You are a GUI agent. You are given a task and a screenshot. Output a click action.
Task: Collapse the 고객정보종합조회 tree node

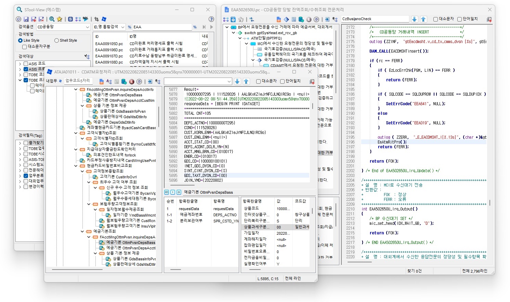point(82,171)
